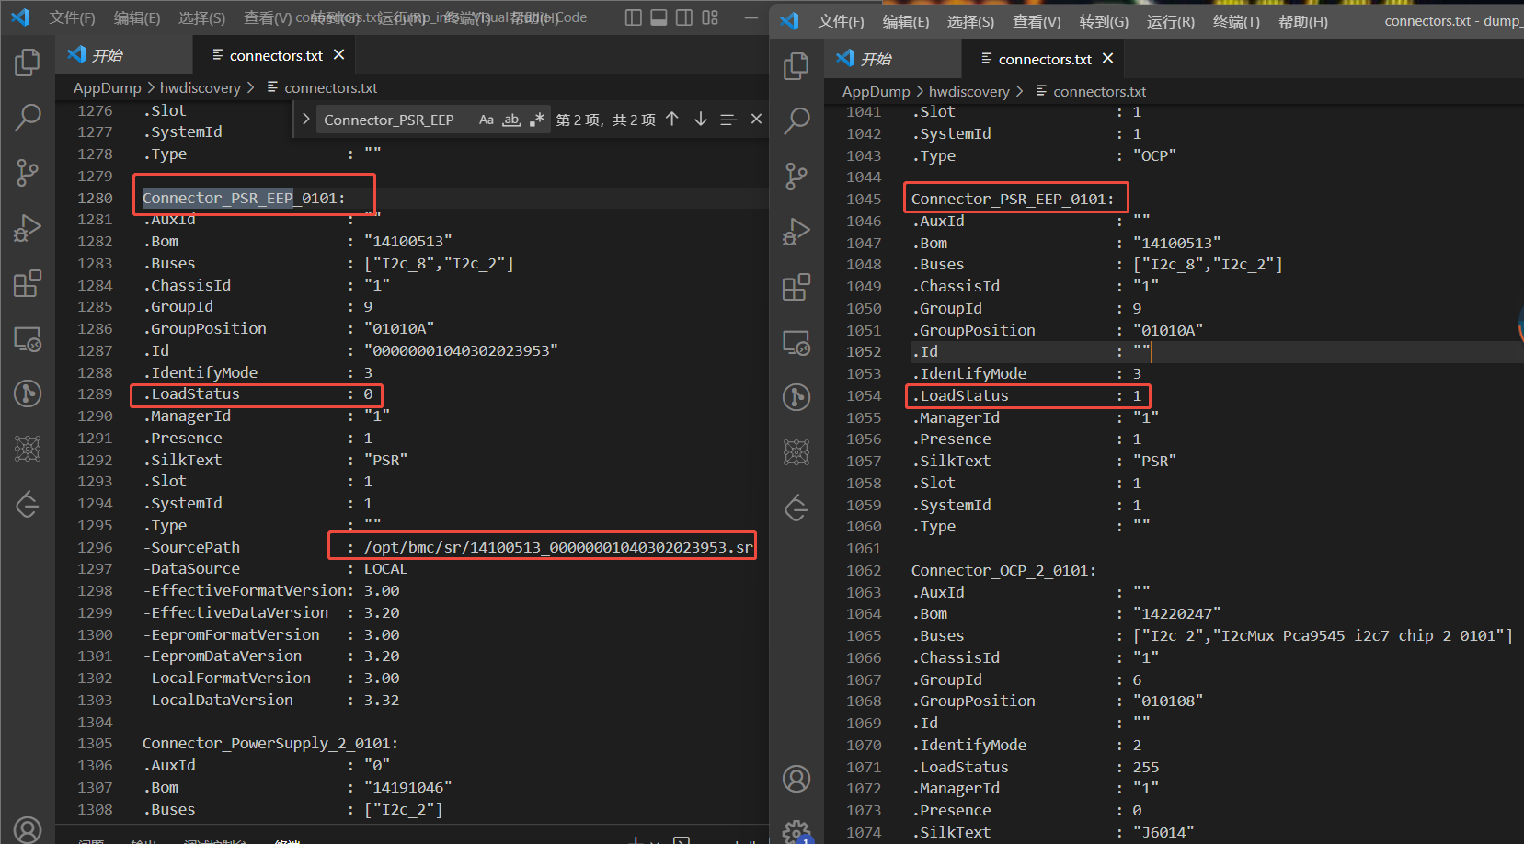Toggle Match Case in the find widget
The height and width of the screenshot is (844, 1524).
click(x=487, y=120)
